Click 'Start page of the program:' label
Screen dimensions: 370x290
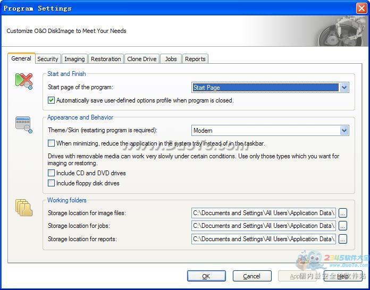[x=80, y=87]
